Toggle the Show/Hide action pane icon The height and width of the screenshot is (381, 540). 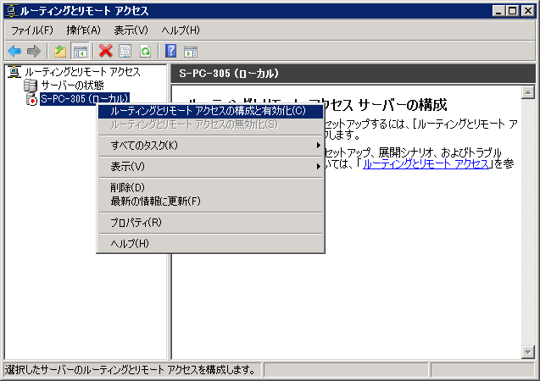[191, 51]
